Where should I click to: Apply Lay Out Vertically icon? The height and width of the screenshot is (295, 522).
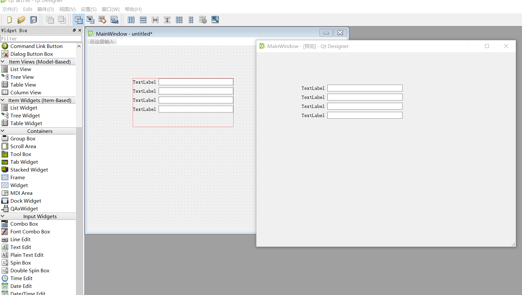pos(143,20)
